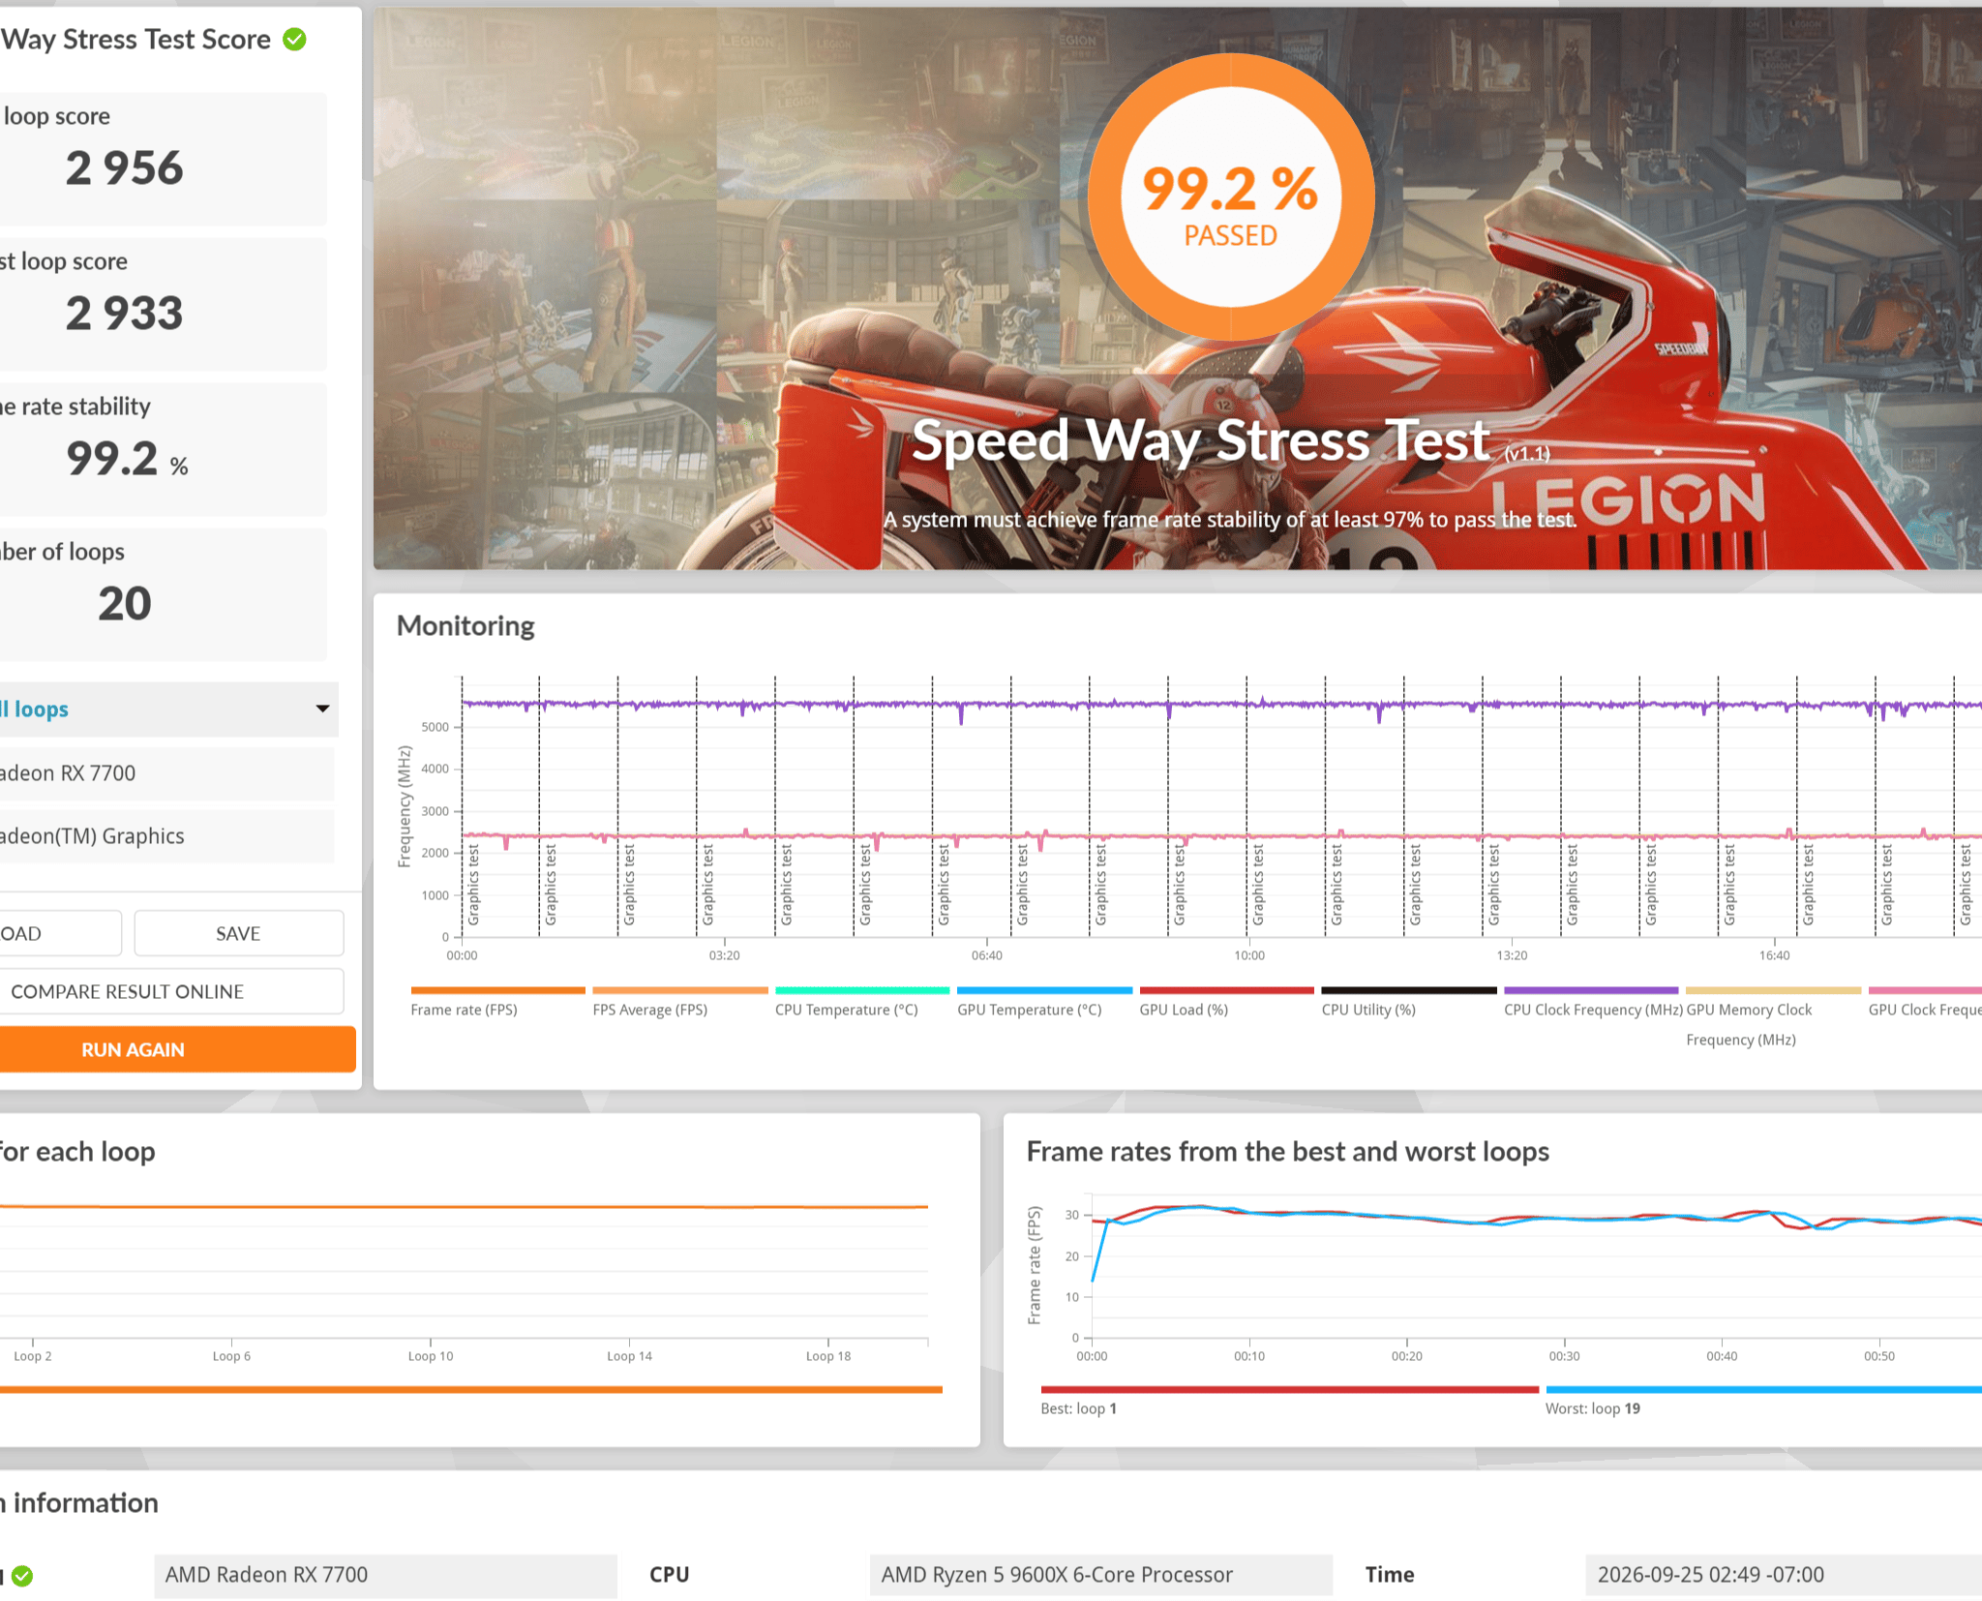Click the Frame rates from best and worst loops heading

click(x=1288, y=1152)
